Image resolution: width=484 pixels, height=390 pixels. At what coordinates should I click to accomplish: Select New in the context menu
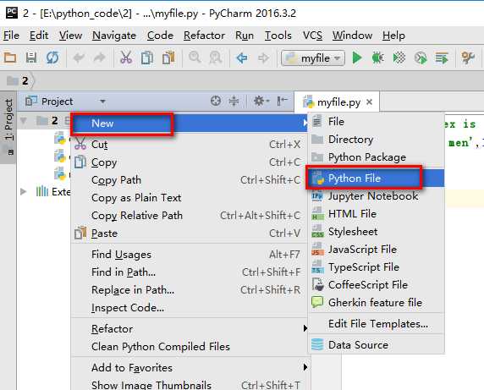point(190,124)
